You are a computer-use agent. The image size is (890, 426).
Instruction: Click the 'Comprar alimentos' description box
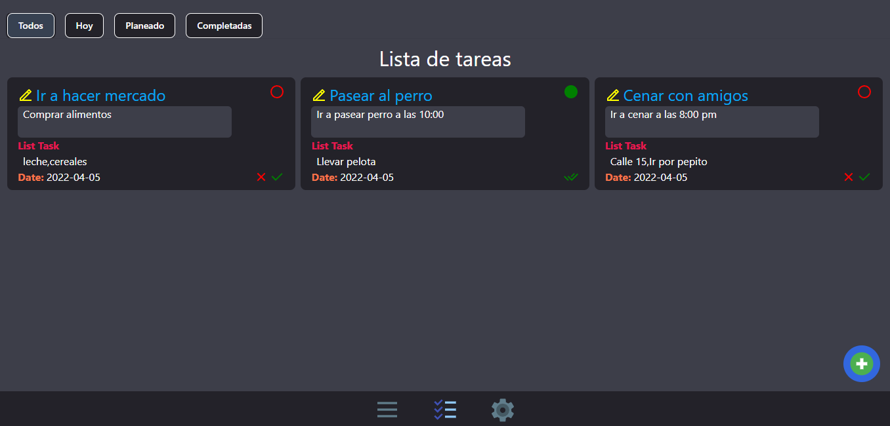point(125,122)
